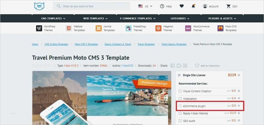Screen dimensions: 264x125
Task: Click the Add to Collection heart icon
Action: (197, 66)
